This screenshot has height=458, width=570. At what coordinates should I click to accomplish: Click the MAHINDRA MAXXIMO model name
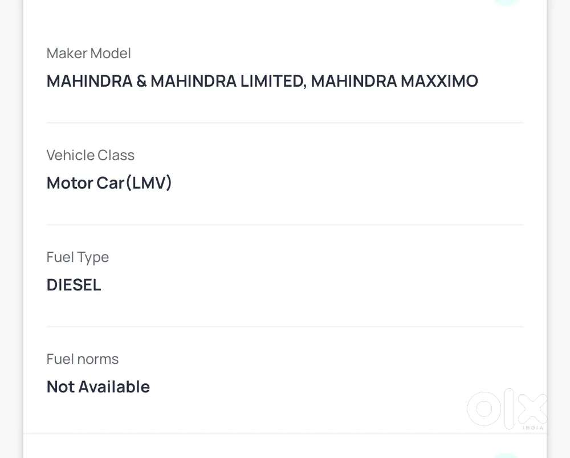click(394, 81)
